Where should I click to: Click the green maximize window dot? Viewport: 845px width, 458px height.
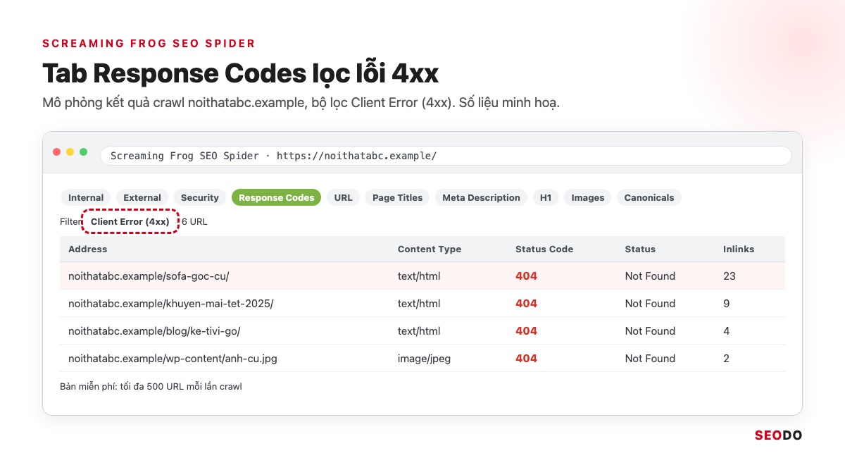84,152
